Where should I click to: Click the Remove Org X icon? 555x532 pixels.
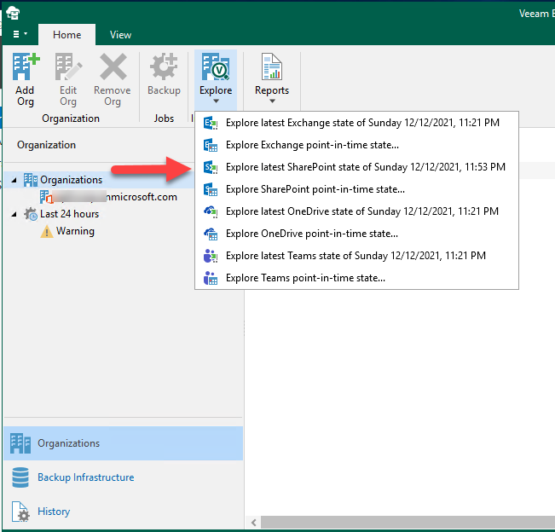(113, 66)
